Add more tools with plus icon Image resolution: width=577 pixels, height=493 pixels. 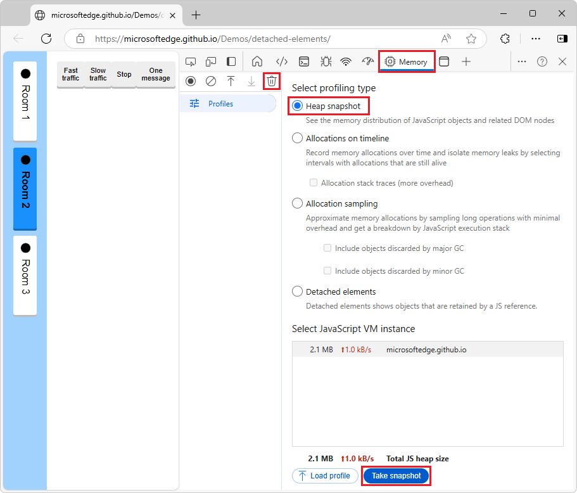point(466,61)
